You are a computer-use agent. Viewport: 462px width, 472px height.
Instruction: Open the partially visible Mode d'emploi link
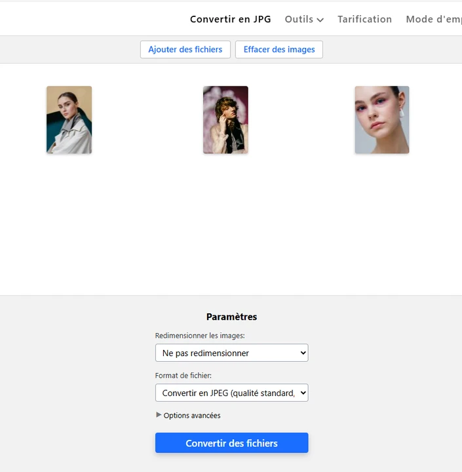click(x=433, y=19)
